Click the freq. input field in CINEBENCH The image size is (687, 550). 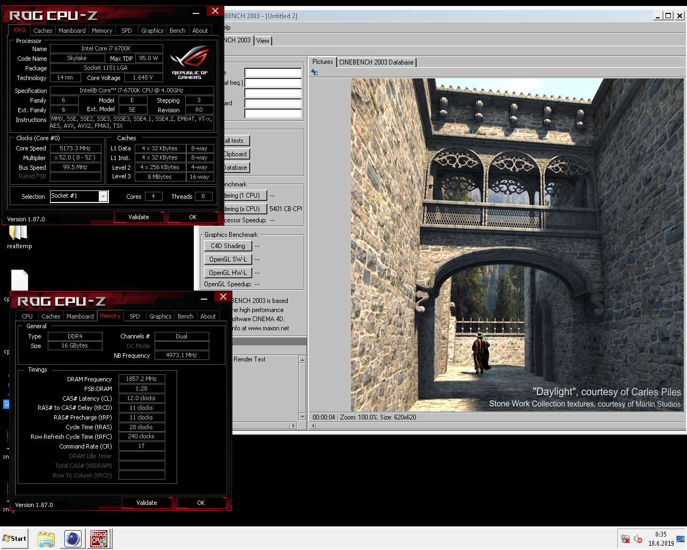click(x=273, y=83)
